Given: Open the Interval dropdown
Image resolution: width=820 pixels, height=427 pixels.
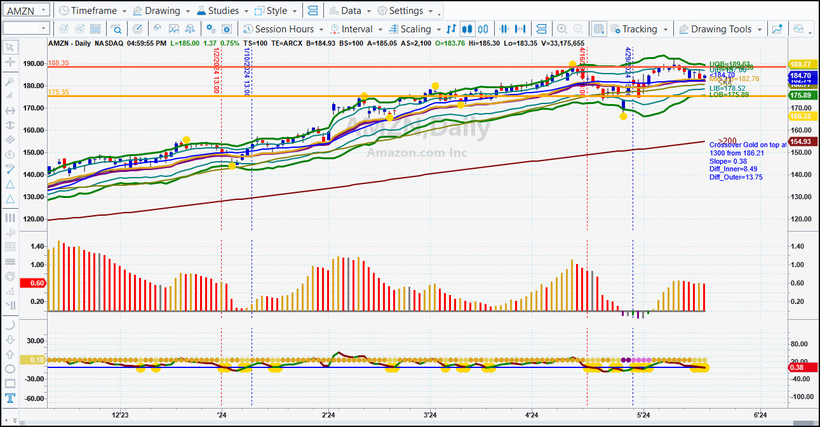Looking at the screenshot, I should pos(356,29).
